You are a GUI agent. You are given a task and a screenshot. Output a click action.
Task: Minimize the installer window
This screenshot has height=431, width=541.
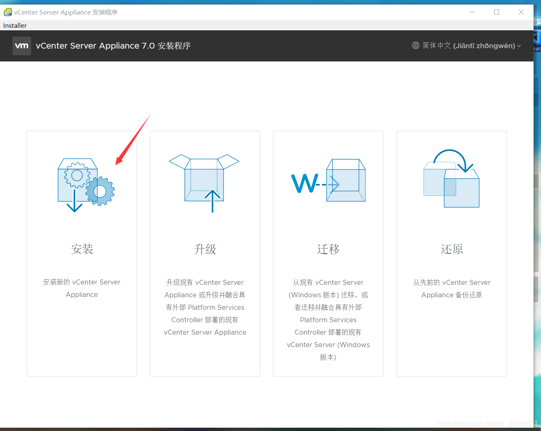point(473,12)
